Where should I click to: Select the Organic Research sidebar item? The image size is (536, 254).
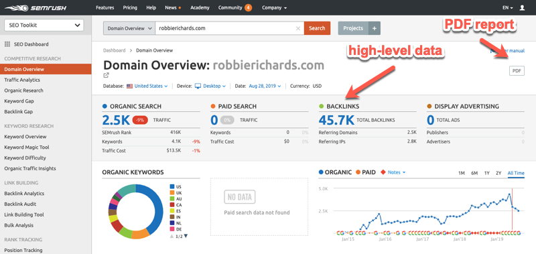point(24,90)
